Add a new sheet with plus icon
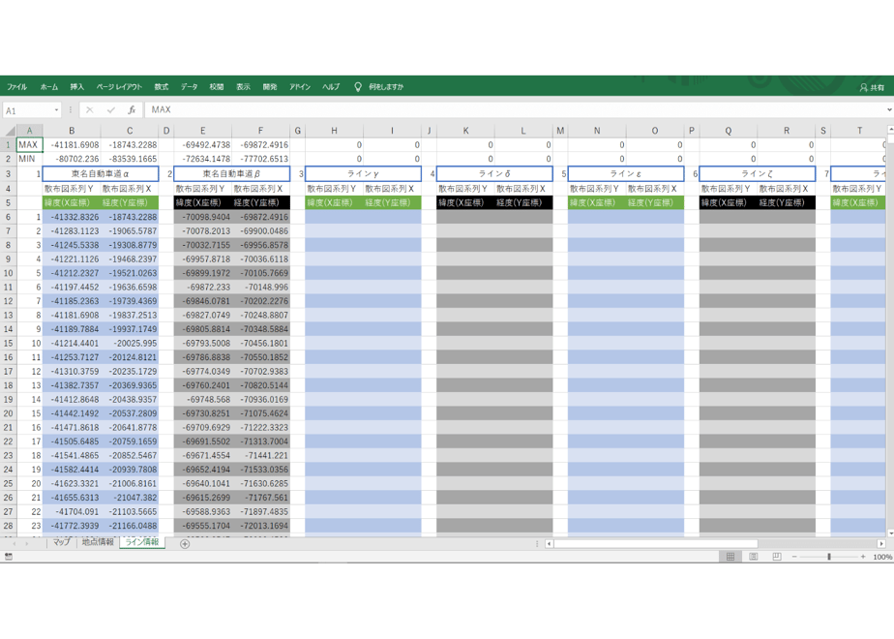 [185, 544]
